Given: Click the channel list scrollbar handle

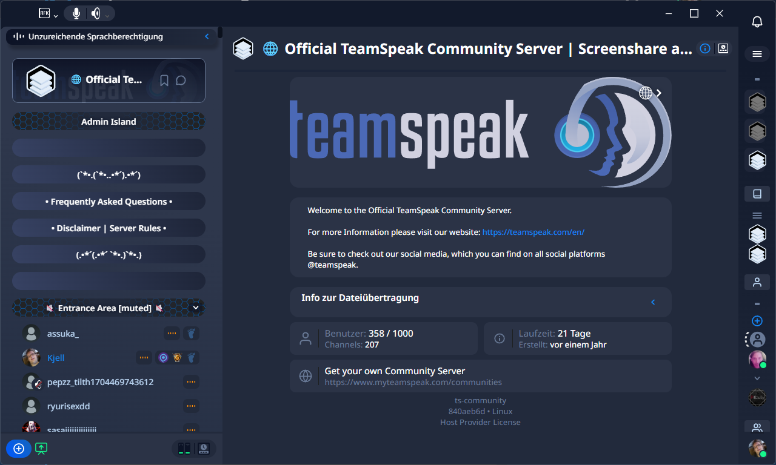Looking at the screenshot, I should click(219, 33).
